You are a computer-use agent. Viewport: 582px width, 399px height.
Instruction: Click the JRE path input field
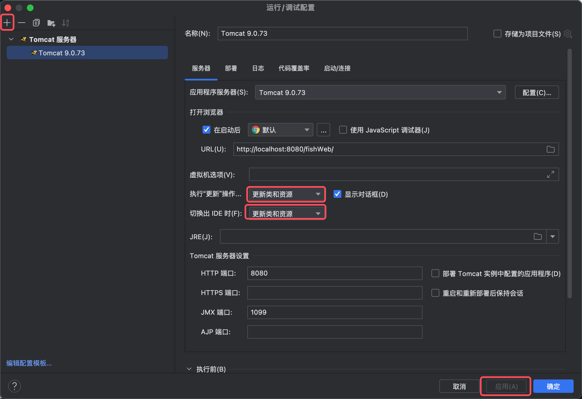pyautogui.click(x=383, y=237)
